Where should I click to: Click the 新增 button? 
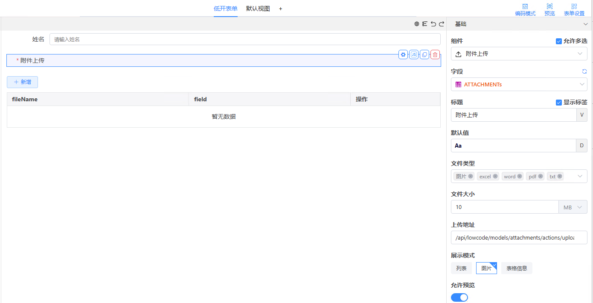pyautogui.click(x=22, y=82)
